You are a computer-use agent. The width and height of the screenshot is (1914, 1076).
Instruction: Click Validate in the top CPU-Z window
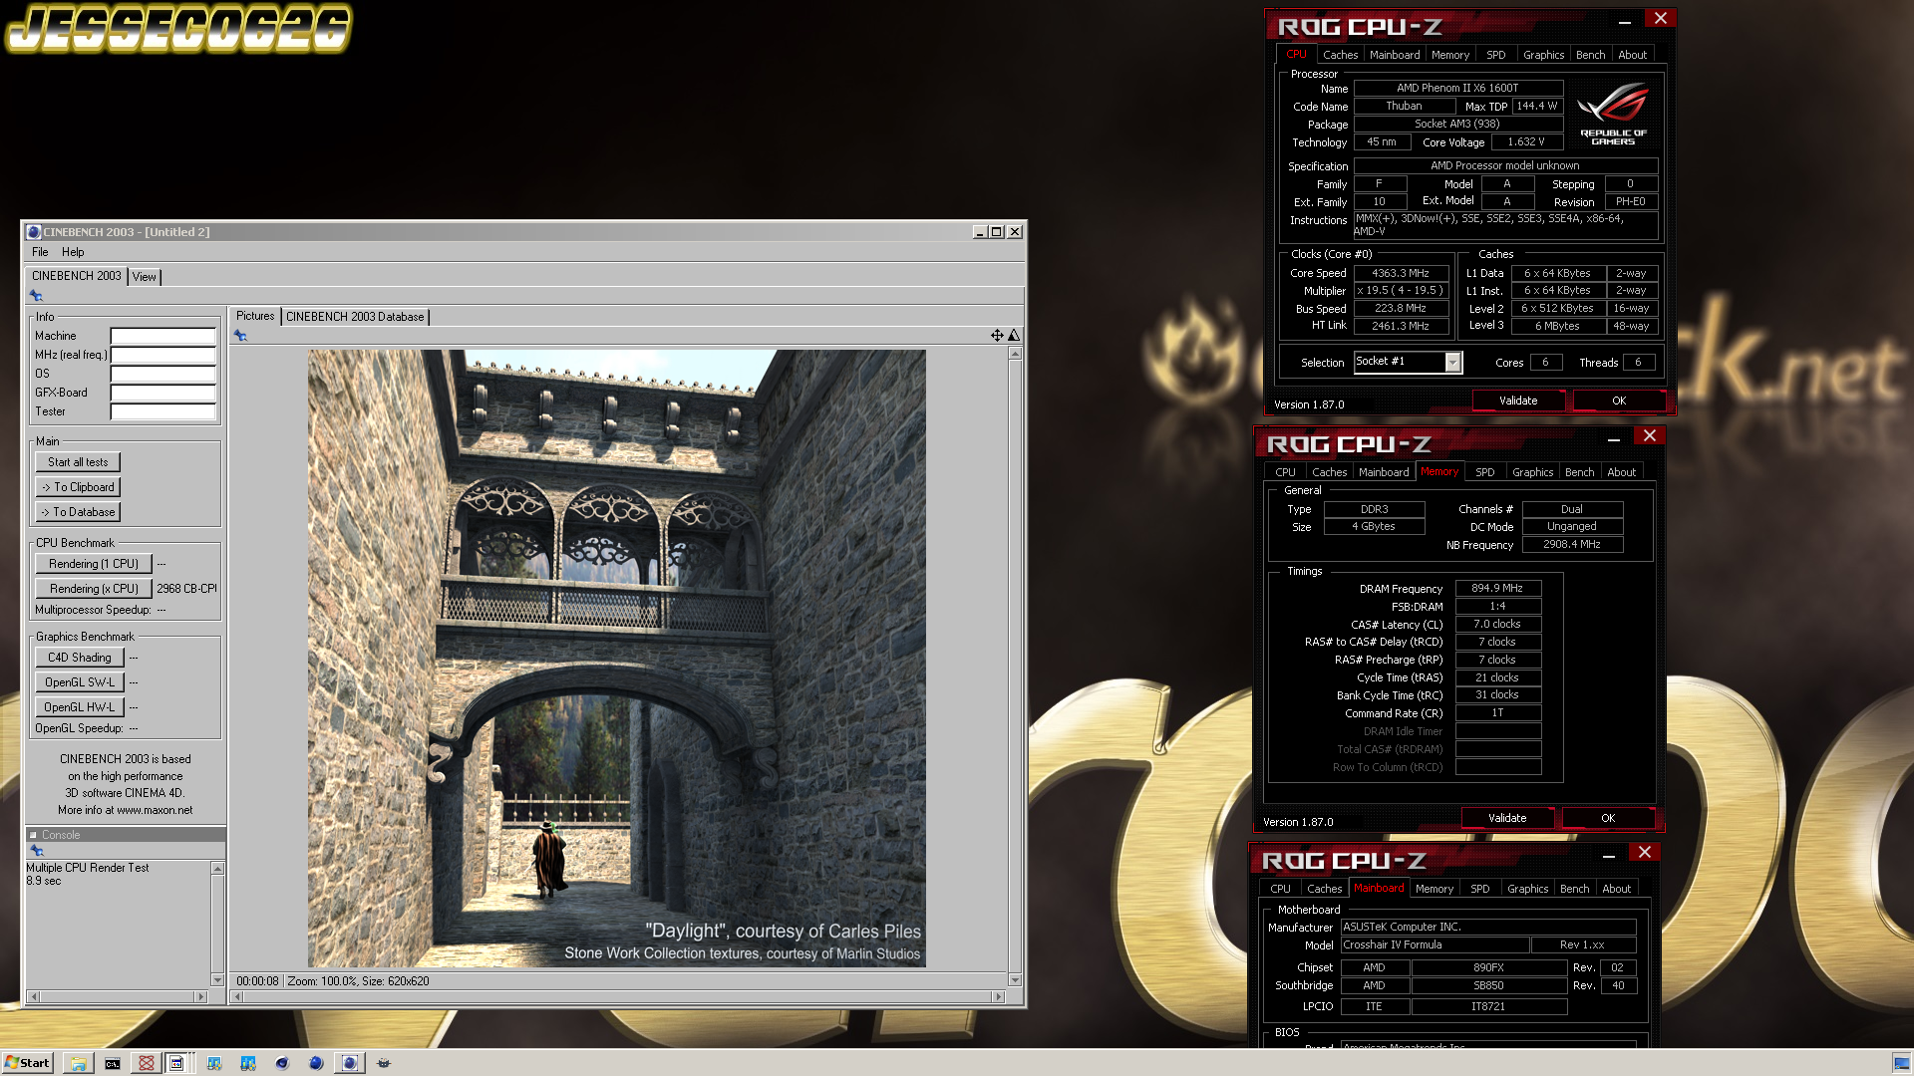pyautogui.click(x=1518, y=401)
